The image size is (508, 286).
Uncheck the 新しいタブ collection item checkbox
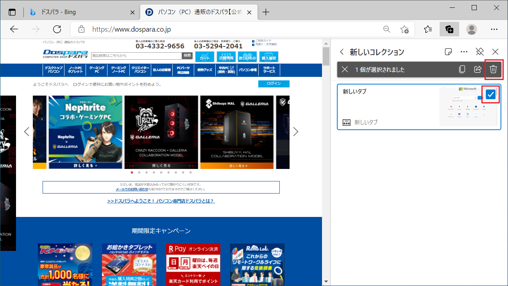[490, 94]
